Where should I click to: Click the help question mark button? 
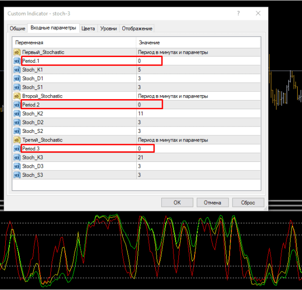click(x=238, y=14)
